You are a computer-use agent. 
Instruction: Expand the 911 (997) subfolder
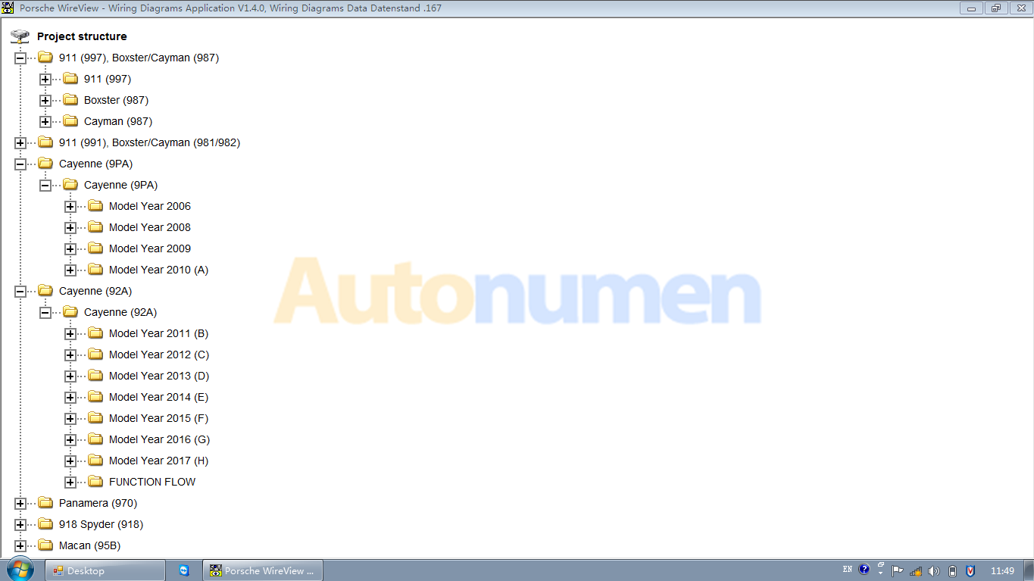pos(45,79)
